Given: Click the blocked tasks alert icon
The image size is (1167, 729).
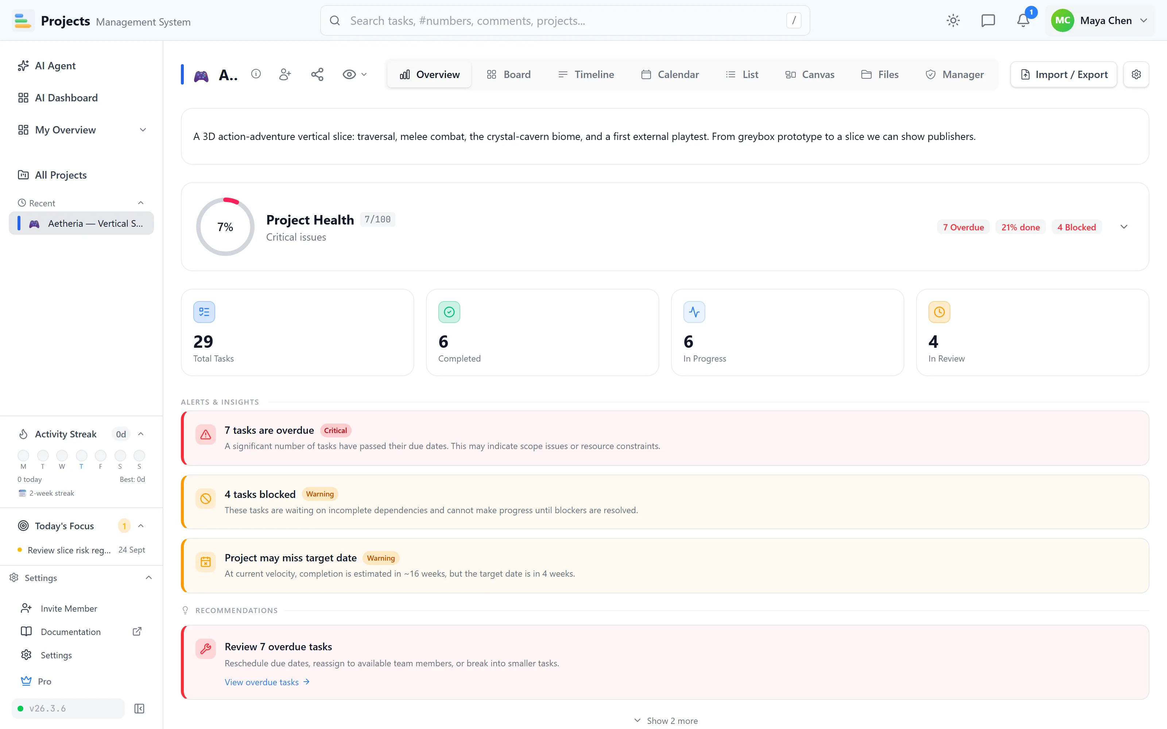Looking at the screenshot, I should click(205, 499).
